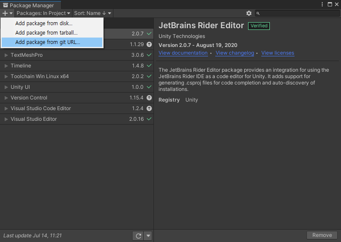
Task: Click the search magnifier icon
Action: tap(258, 14)
